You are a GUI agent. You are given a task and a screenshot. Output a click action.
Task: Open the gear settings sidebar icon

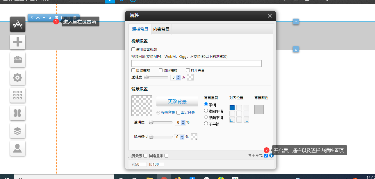18,78
